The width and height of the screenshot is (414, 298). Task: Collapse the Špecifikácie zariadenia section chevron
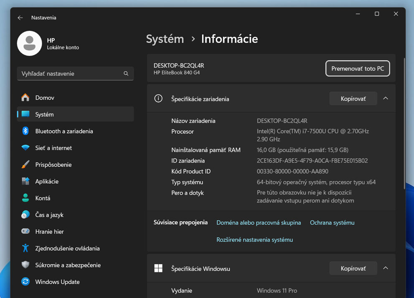[386, 99]
